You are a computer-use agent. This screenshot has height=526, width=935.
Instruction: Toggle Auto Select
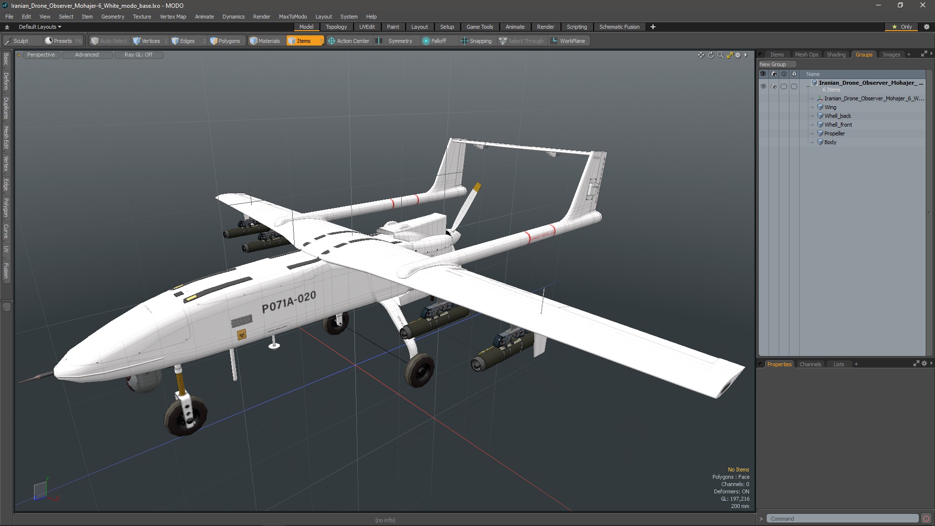[x=109, y=41]
